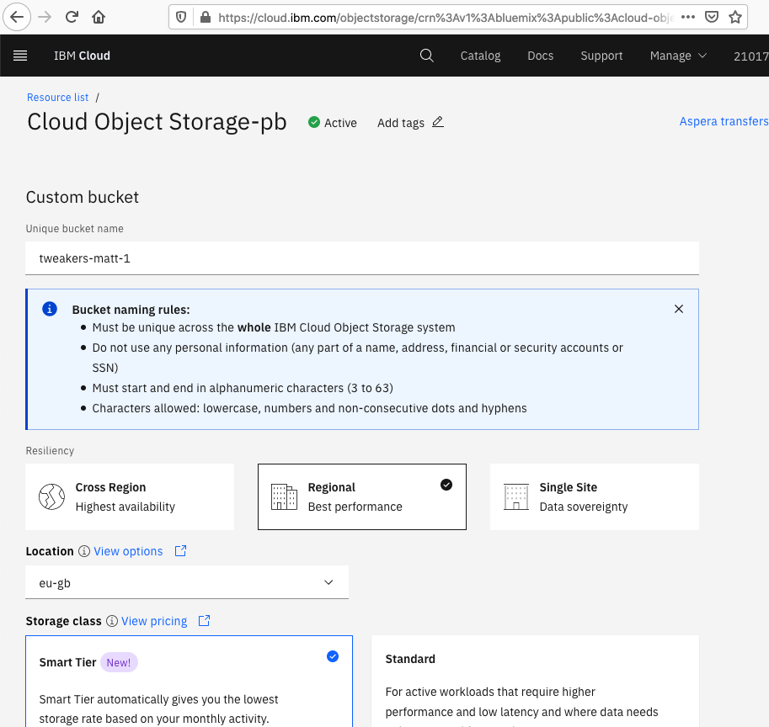769x727 pixels.
Task: Click the Unique bucket name text field
Action: pos(362,258)
